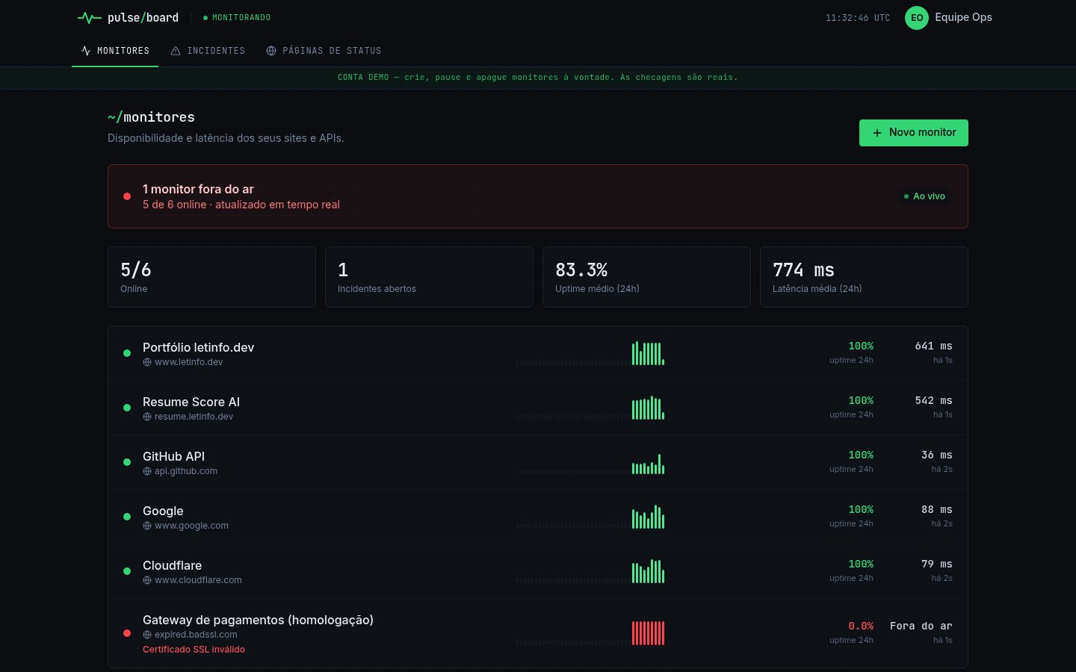Image resolution: width=1076 pixels, height=672 pixels.
Task: Click the red alert dot in the outage banner
Action: [127, 196]
